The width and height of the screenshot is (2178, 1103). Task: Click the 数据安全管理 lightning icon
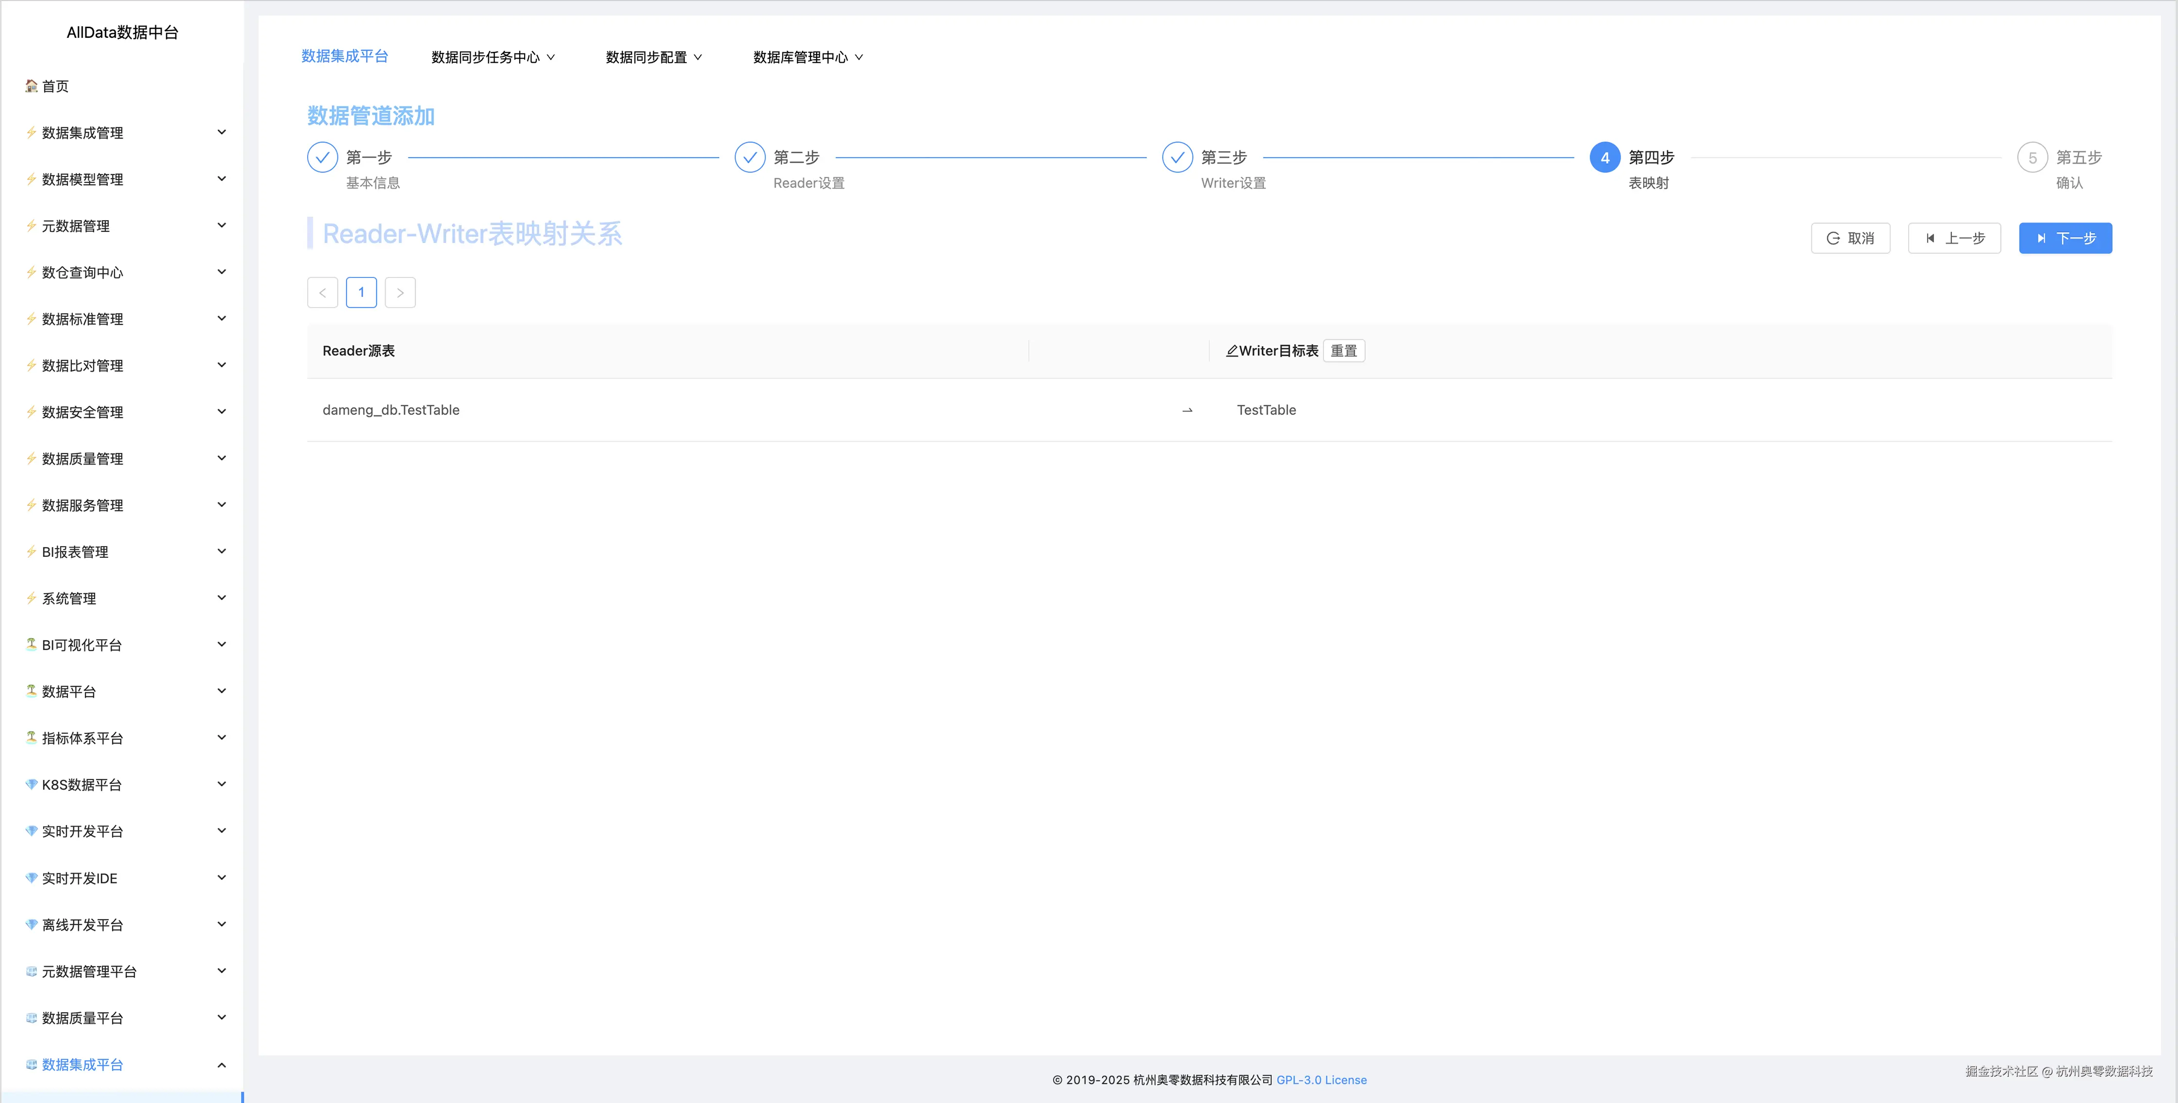[x=31, y=412]
